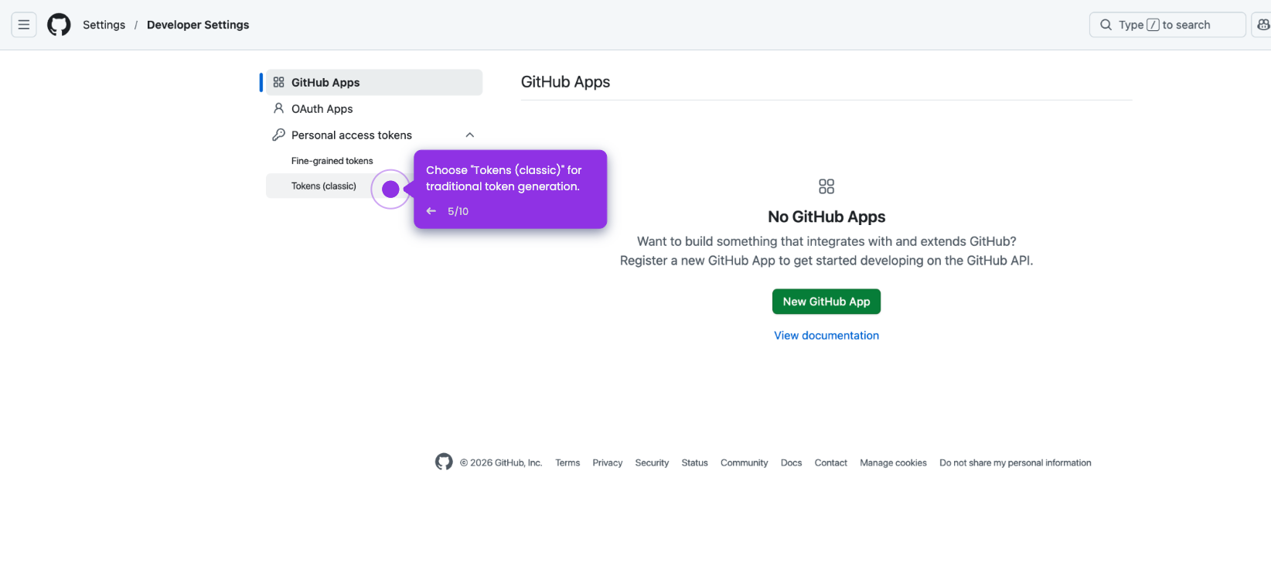Click the '5/10' step counter in tooltip
The height and width of the screenshot is (563, 1271).
coord(458,211)
